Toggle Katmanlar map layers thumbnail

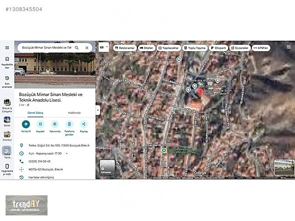[107, 167]
